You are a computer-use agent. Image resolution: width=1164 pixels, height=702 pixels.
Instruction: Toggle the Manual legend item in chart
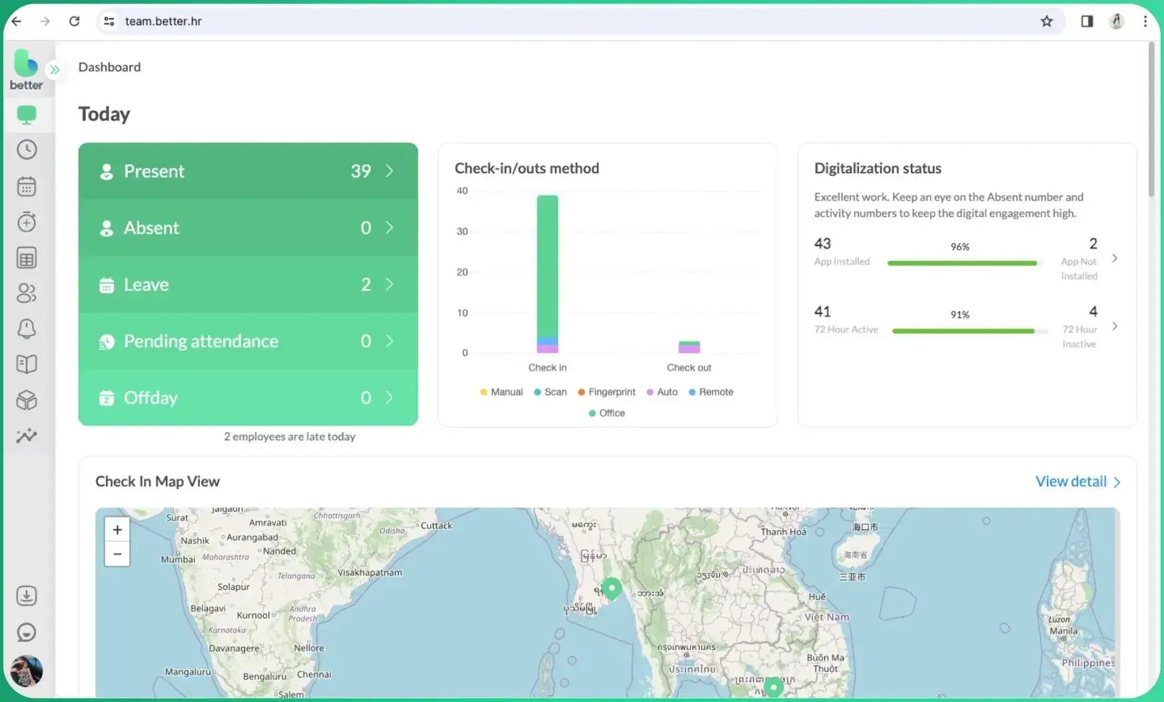click(501, 392)
